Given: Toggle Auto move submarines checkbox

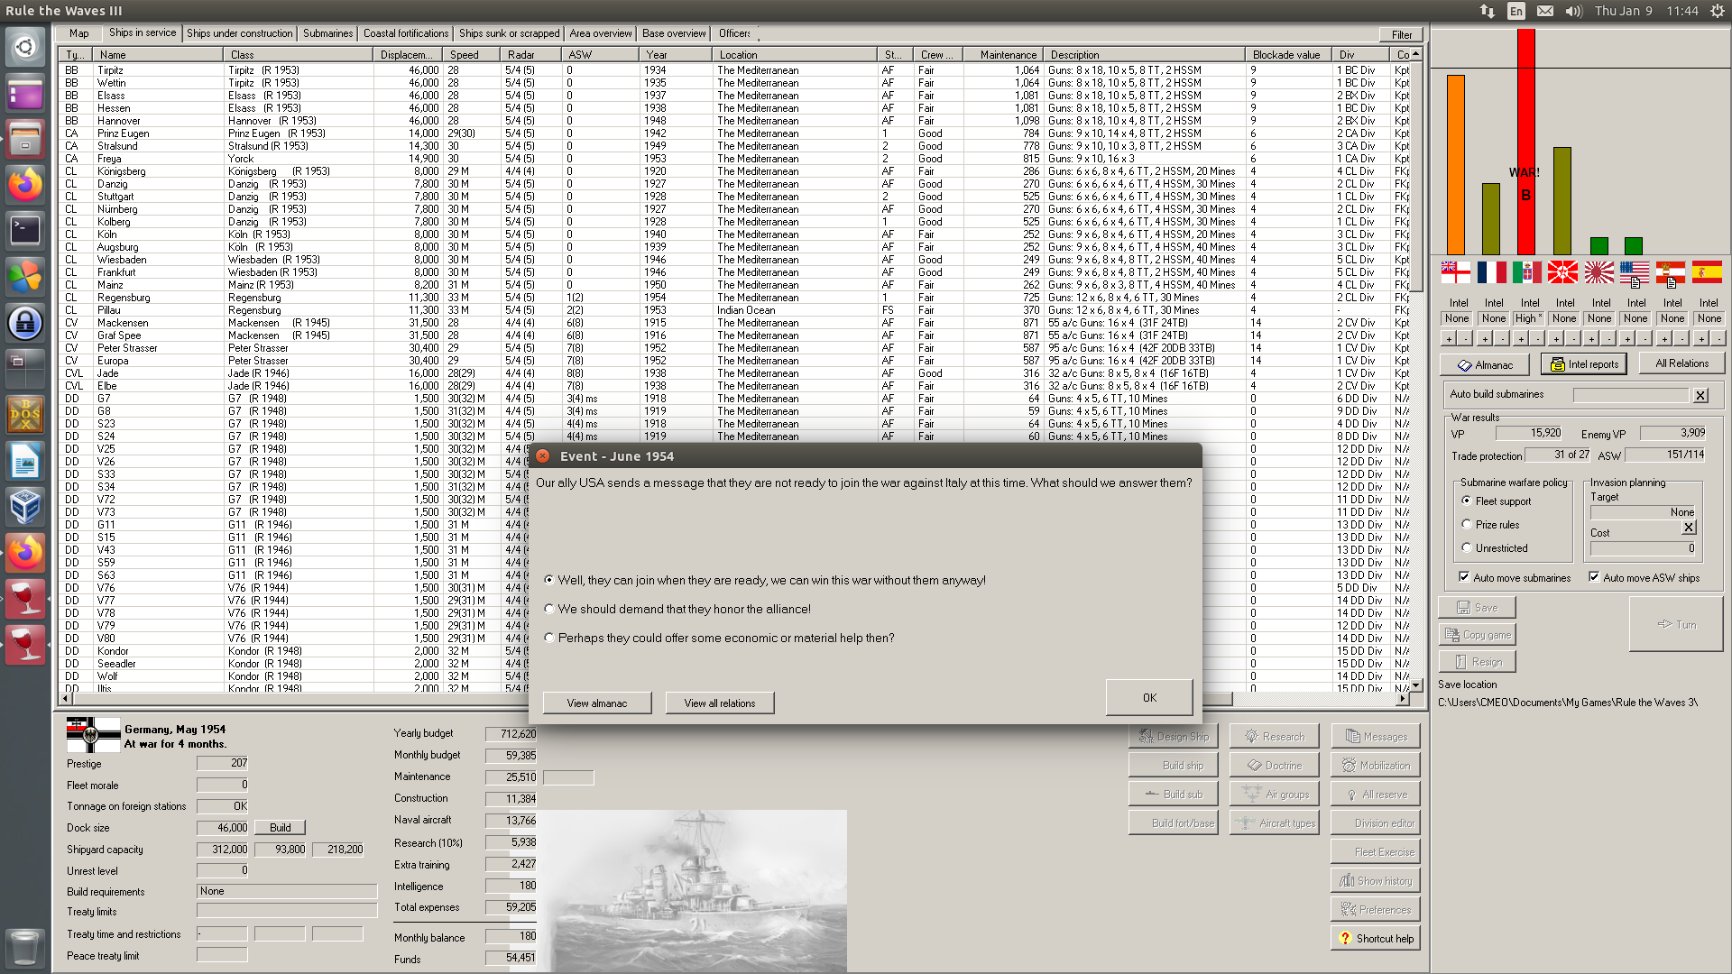Looking at the screenshot, I should click(1464, 577).
